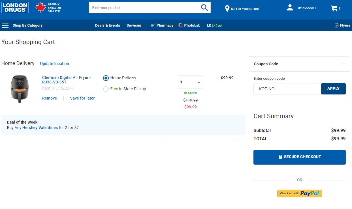Click the red $99.99 sale price
The height and width of the screenshot is (209, 352).
[191, 107]
